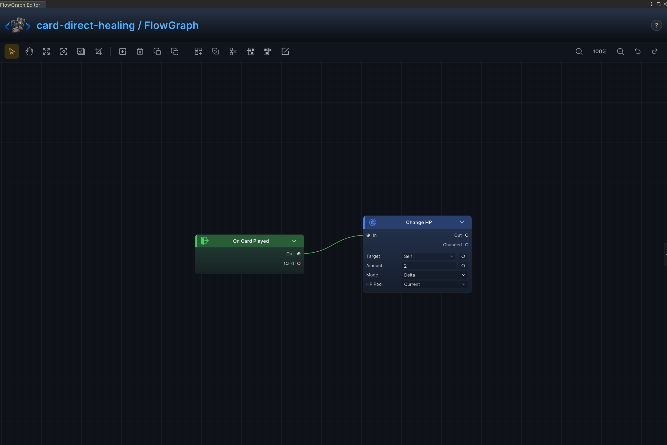This screenshot has height=445, width=667.
Task: Click the focus selection target icon
Action: [64, 51]
